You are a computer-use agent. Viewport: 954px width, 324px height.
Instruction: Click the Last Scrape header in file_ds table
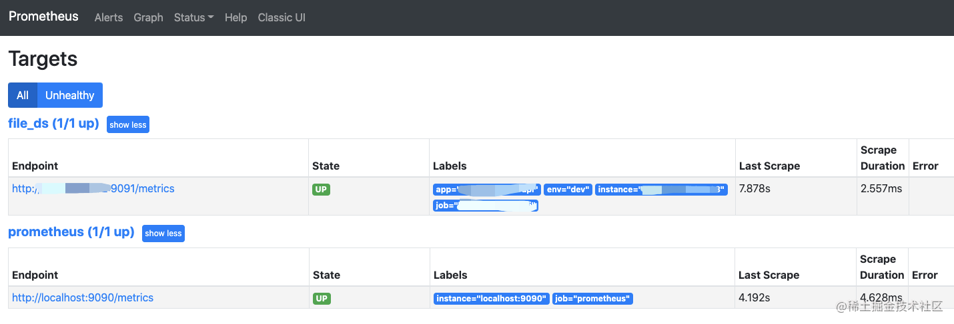click(769, 166)
